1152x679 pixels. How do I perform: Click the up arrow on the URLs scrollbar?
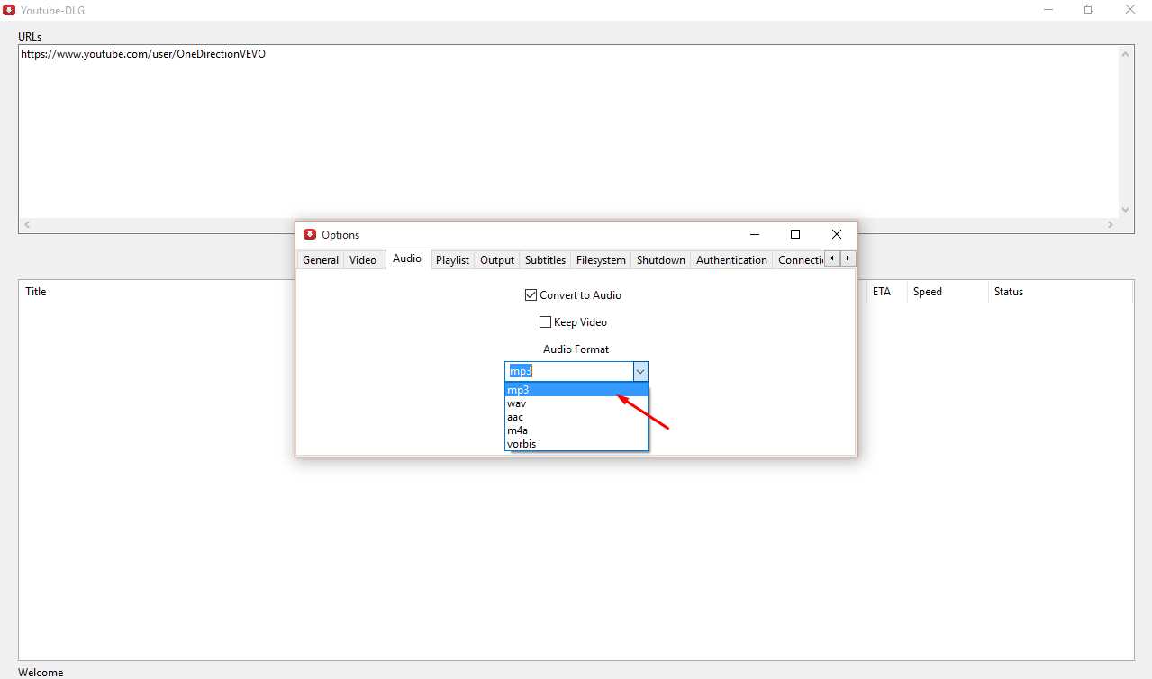[x=1125, y=52]
